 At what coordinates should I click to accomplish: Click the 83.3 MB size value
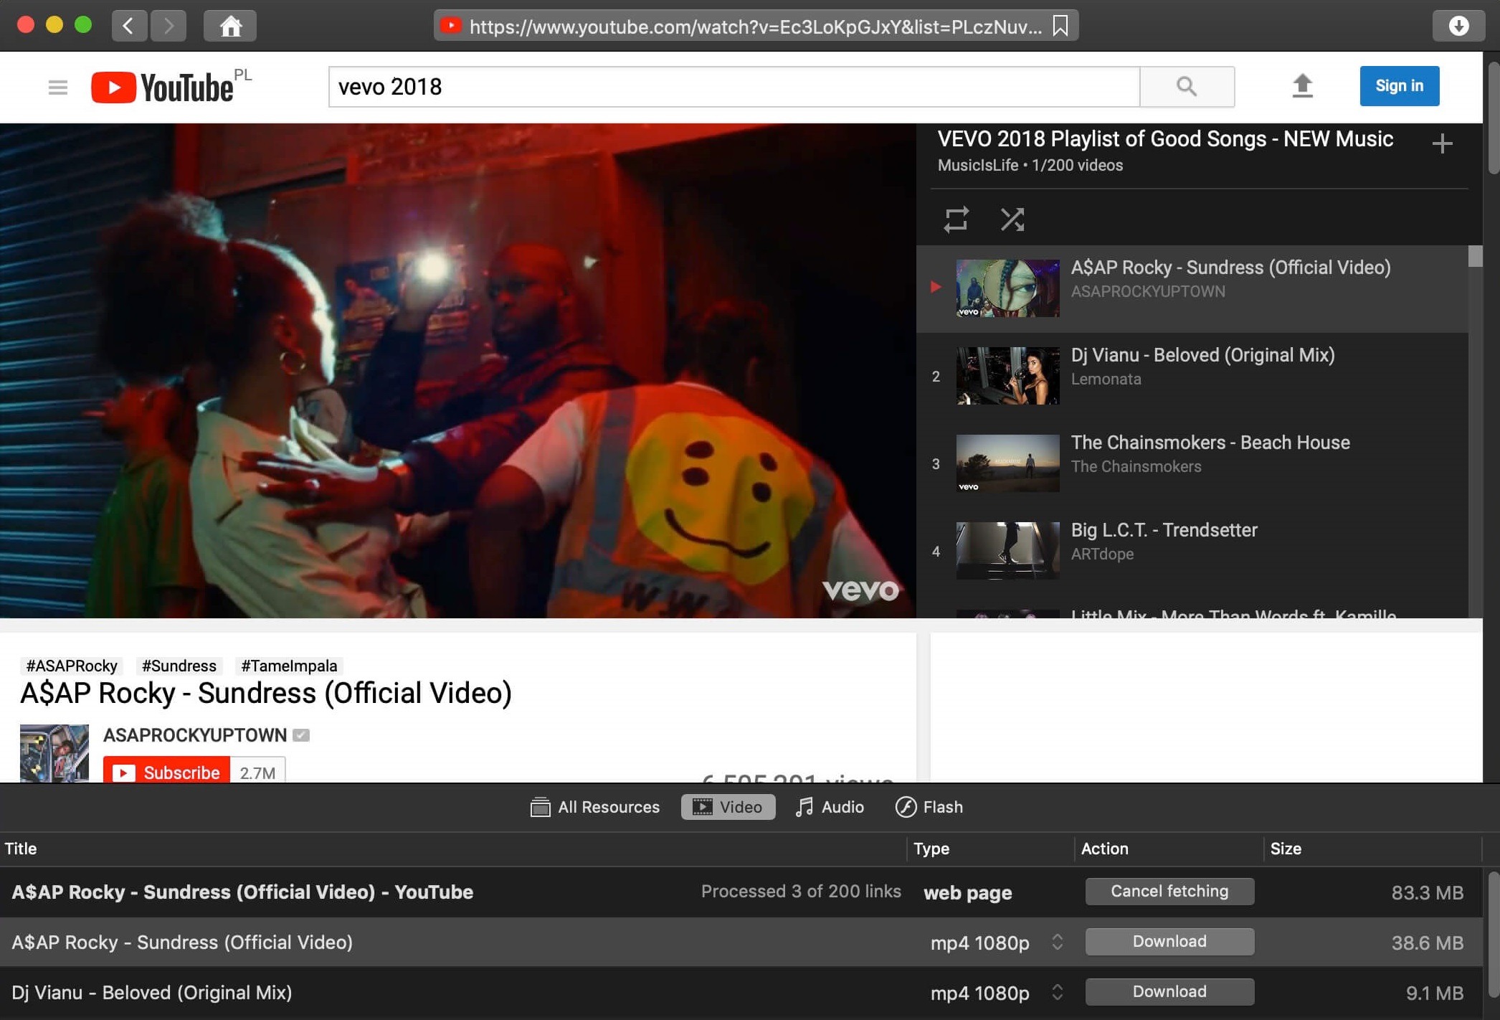click(x=1427, y=892)
